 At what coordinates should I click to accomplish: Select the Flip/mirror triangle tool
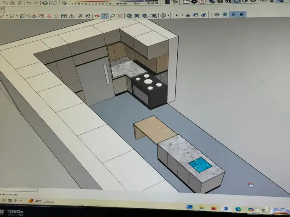[x=71, y=16]
